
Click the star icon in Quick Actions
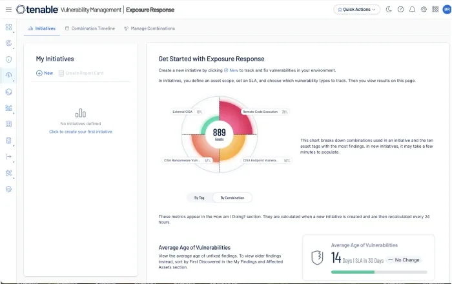click(340, 10)
